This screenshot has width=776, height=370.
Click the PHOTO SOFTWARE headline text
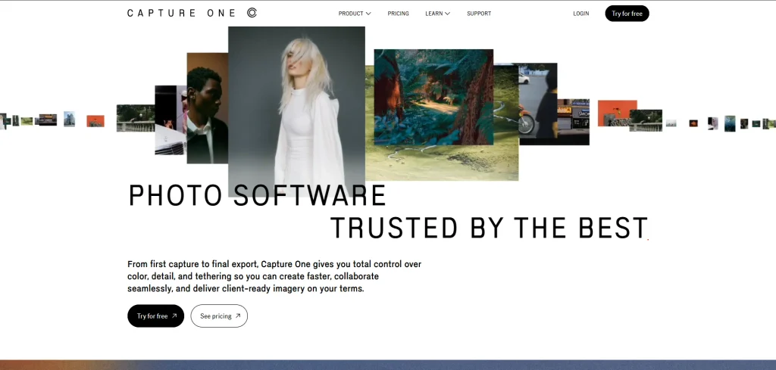point(258,195)
